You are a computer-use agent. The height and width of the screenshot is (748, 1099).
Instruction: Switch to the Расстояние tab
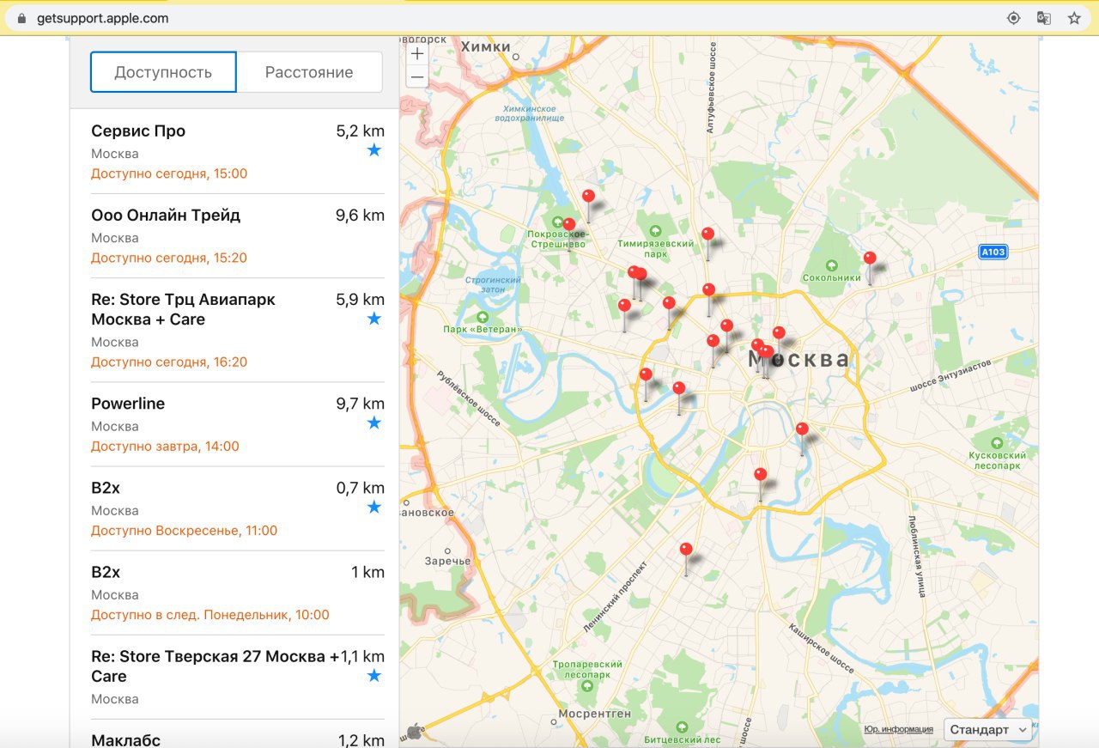(309, 72)
